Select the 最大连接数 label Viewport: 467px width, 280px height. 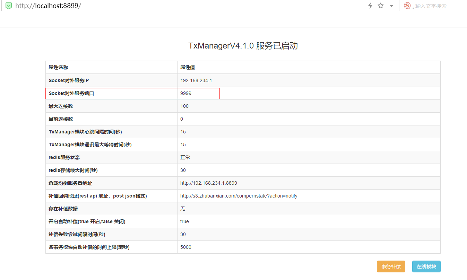pos(61,106)
